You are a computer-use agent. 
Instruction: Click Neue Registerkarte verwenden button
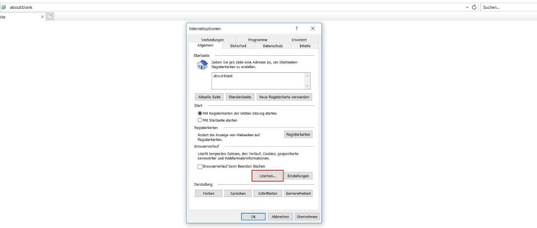(285, 97)
